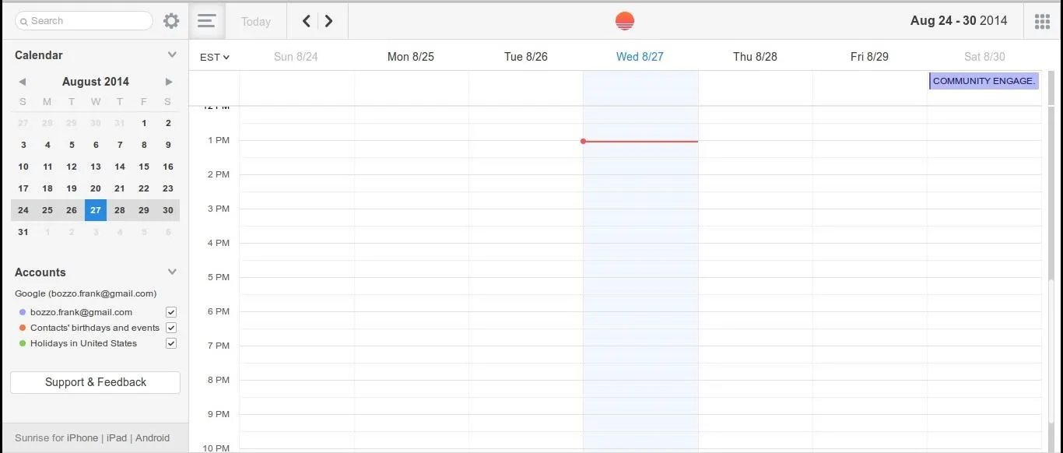The width and height of the screenshot is (1063, 453).
Task: Toggle Contacts' birthdays and events checkbox
Action: [x=171, y=328]
